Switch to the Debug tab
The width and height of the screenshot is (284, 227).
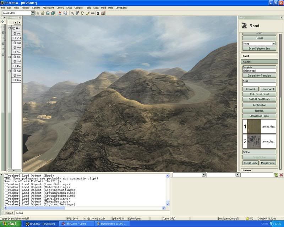19,213
